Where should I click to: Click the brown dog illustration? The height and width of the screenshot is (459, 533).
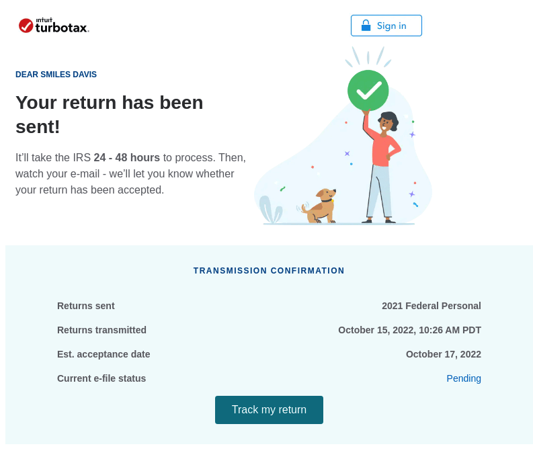pyautogui.click(x=319, y=206)
